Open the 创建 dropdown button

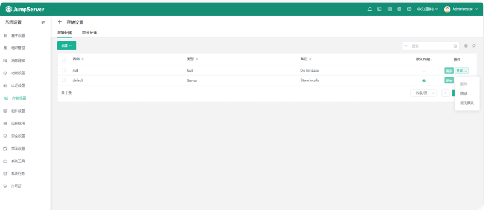[67, 45]
